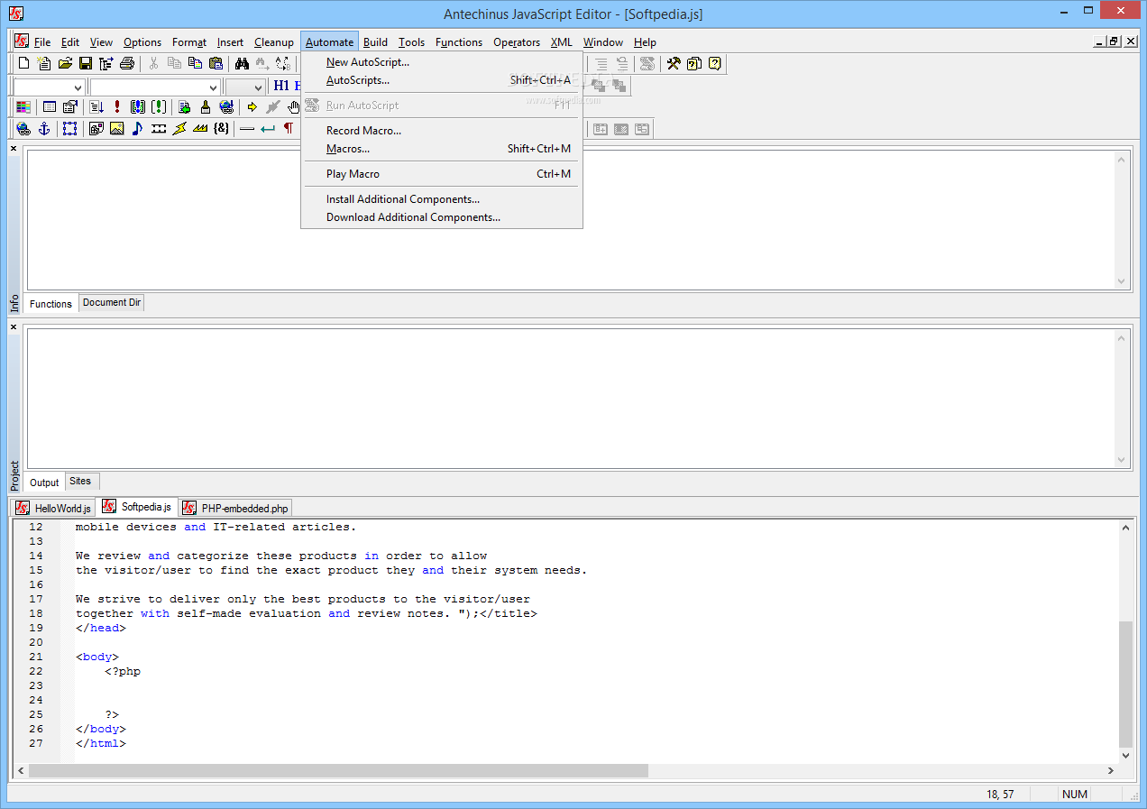
Task: Click the paintbrush icon in toolbar
Action: point(206,106)
